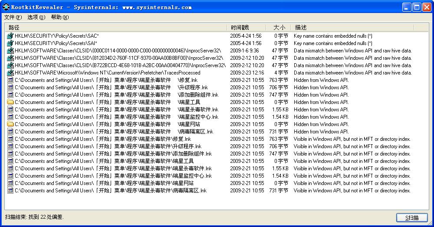Select HKLM\SECURITY\Policy\Secrets\SAC* path text
Screen dimensions: 434x227
[x=57, y=36]
